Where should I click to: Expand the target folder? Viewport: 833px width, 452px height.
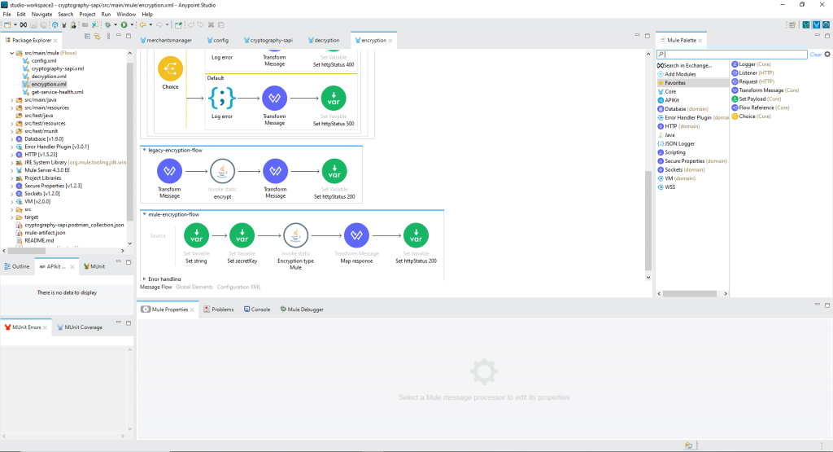(11, 217)
